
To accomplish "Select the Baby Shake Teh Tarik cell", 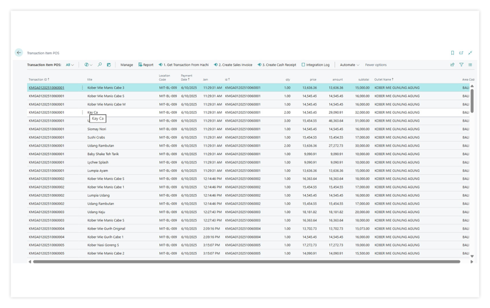I will (x=103, y=154).
